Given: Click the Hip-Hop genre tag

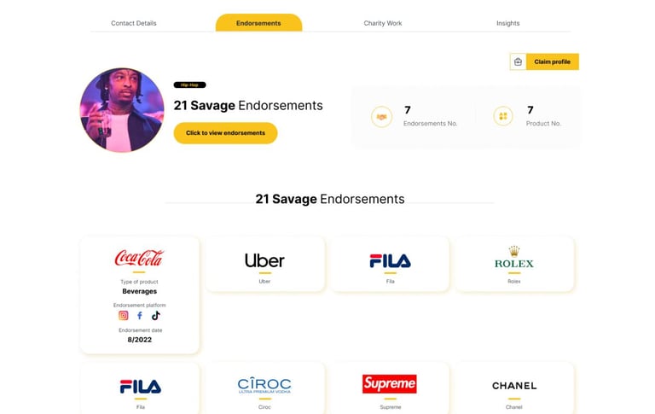Looking at the screenshot, I should tap(189, 85).
